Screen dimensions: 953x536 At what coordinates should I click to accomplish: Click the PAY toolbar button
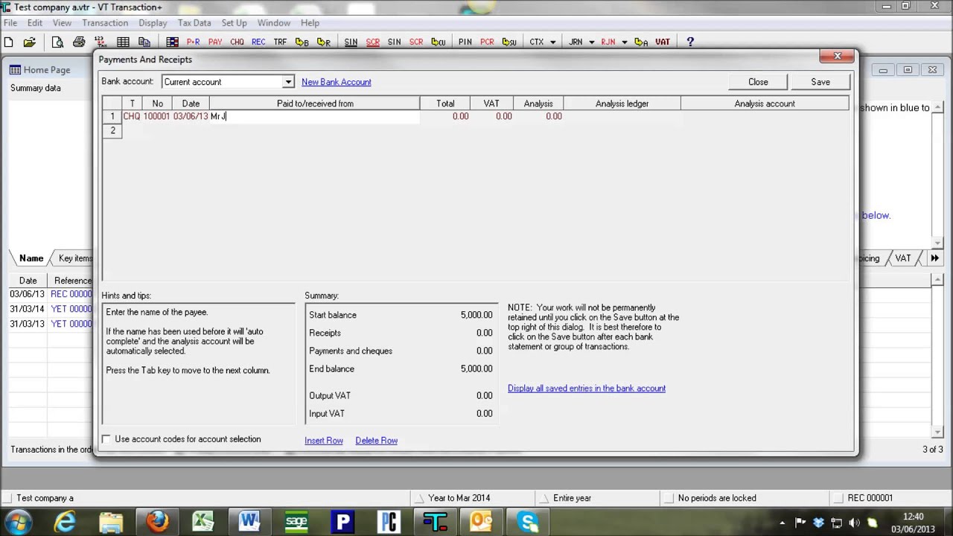click(x=215, y=42)
